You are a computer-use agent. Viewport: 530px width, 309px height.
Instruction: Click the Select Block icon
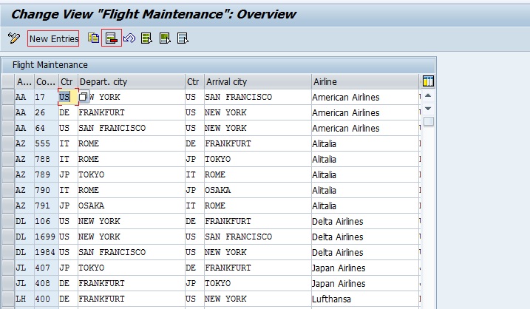(165, 38)
